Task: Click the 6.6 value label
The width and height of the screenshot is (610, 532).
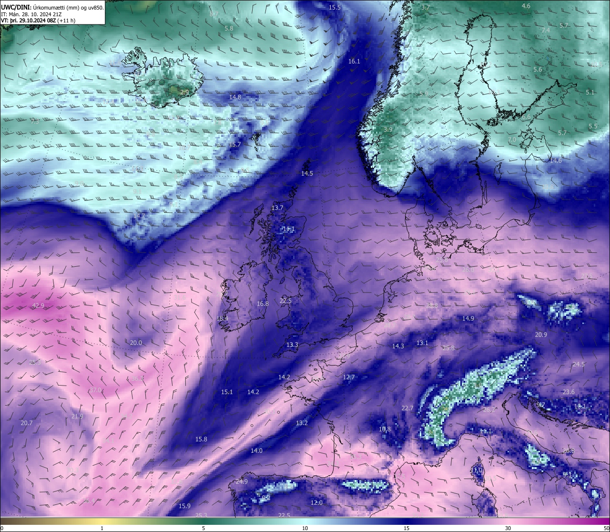Action: [x=526, y=117]
